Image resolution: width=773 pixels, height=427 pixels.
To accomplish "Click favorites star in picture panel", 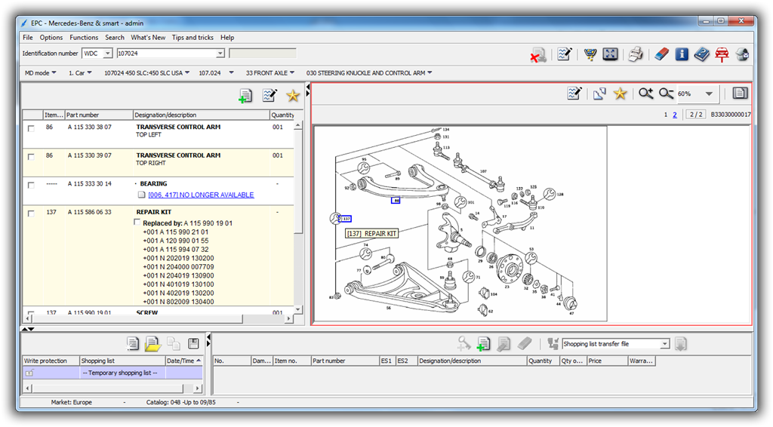I will click(621, 93).
